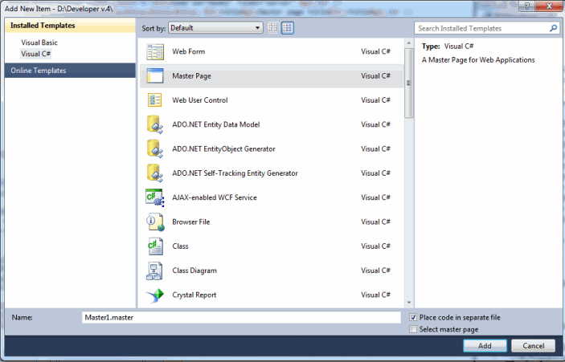Select the Master Page template icon
The height and width of the screenshot is (362, 565).
(155, 76)
